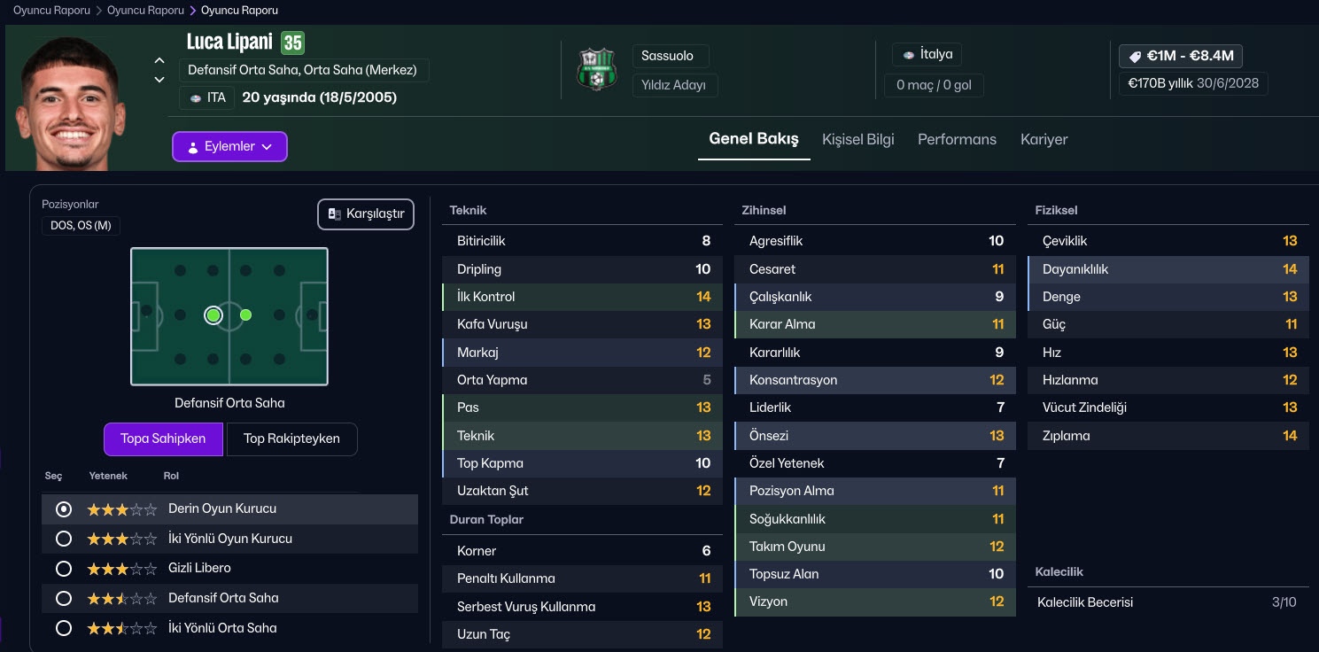Select the İki Yönlü Oyun Kurucu radio button
1319x652 pixels.
64,539
